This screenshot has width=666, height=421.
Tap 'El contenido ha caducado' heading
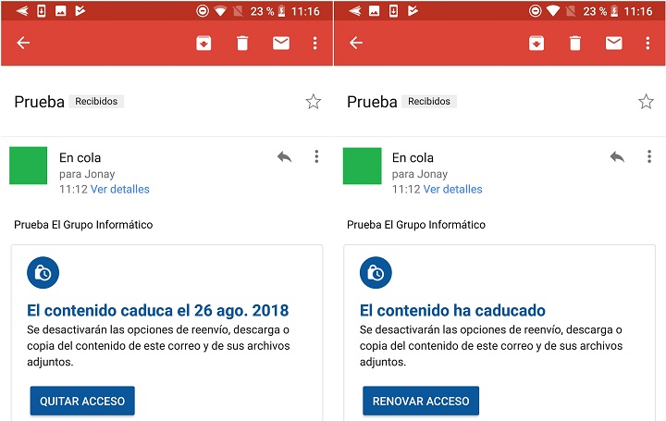[452, 311]
